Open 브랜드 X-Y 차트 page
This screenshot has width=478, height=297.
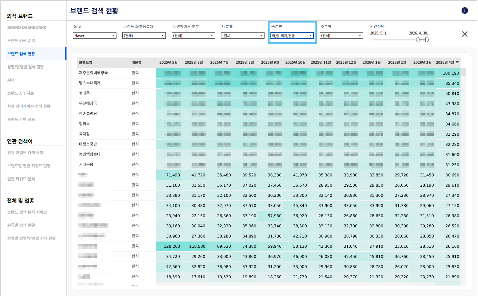pyautogui.click(x=20, y=93)
